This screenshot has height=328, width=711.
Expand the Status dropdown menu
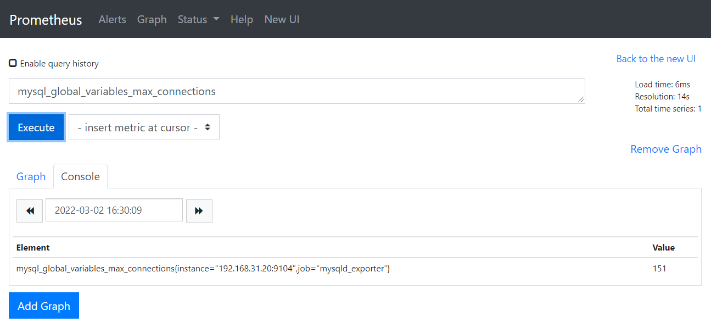tap(198, 19)
